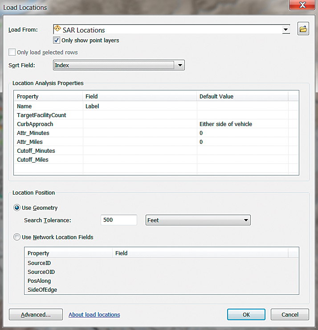Toggle Only show point layers checkbox
Viewport: 318px width, 330px height.
point(57,40)
